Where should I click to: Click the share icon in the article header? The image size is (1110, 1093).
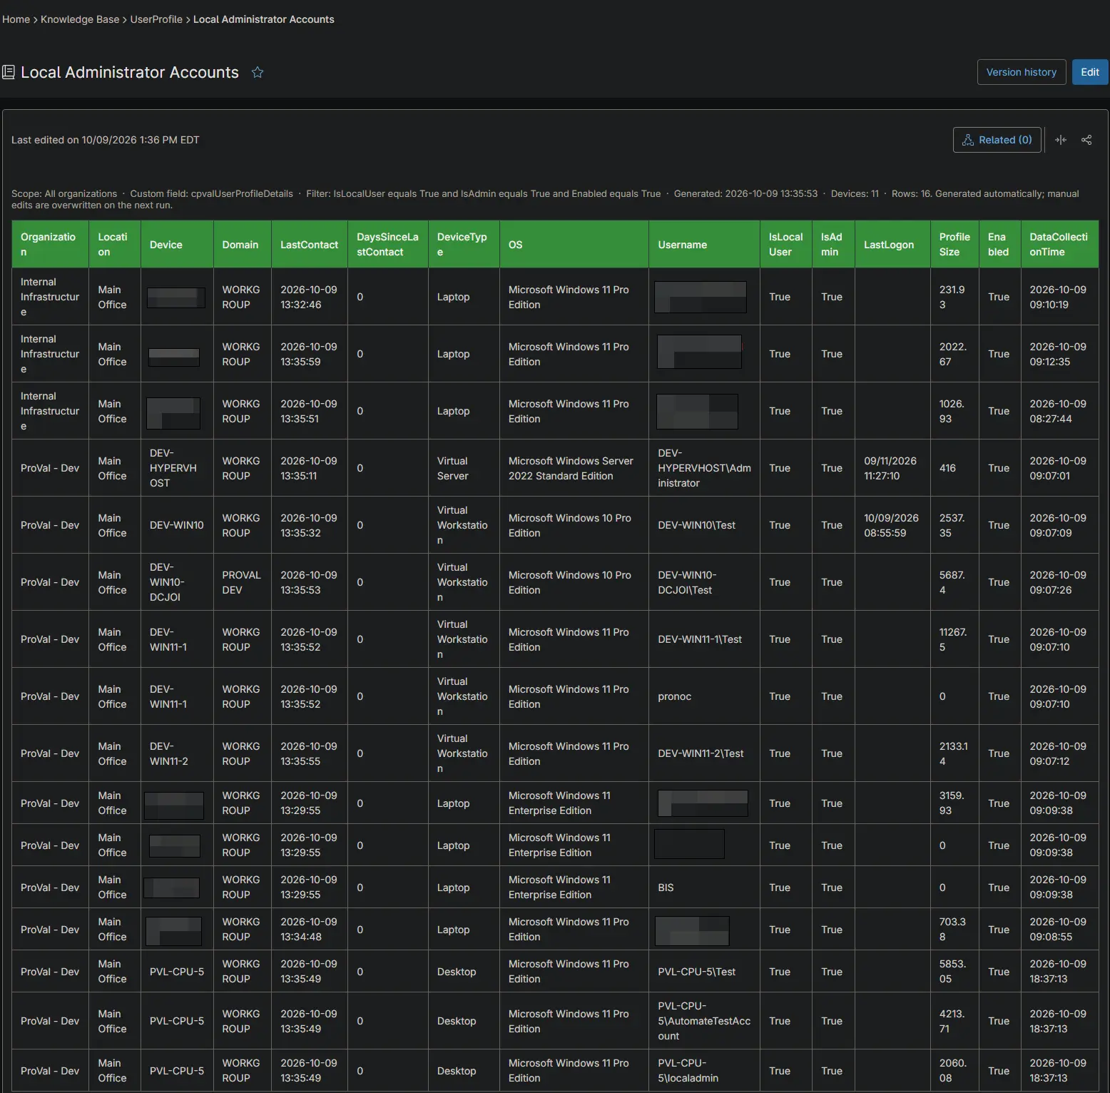pyautogui.click(x=1086, y=140)
